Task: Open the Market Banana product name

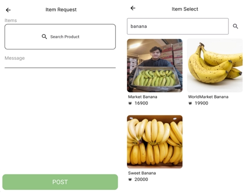Action: pyautogui.click(x=142, y=97)
